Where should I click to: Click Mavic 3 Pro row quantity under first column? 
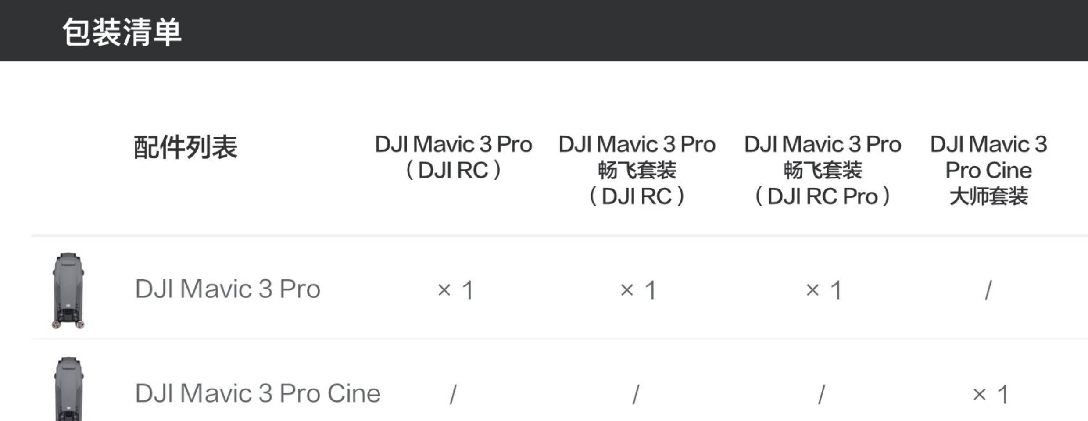pyautogui.click(x=455, y=290)
